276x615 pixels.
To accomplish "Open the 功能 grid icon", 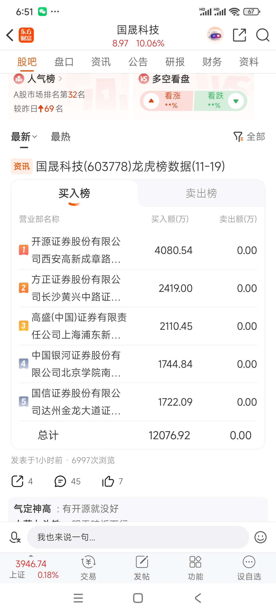I will click(195, 562).
